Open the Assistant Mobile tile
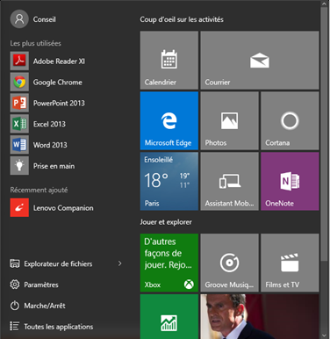This screenshot has height=339, width=330. tap(229, 181)
